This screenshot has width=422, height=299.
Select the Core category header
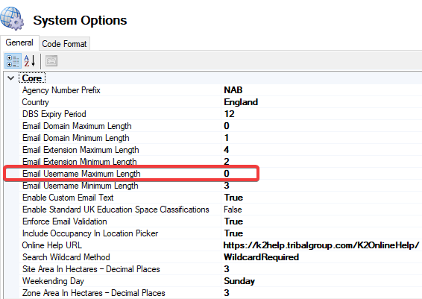(32, 78)
